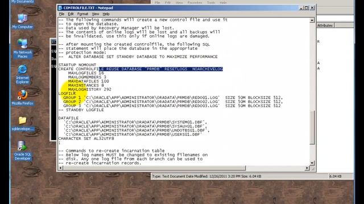Launch Oracle SQL Developer shortcut
Viewport: 364px width, 204px height.
22,151
